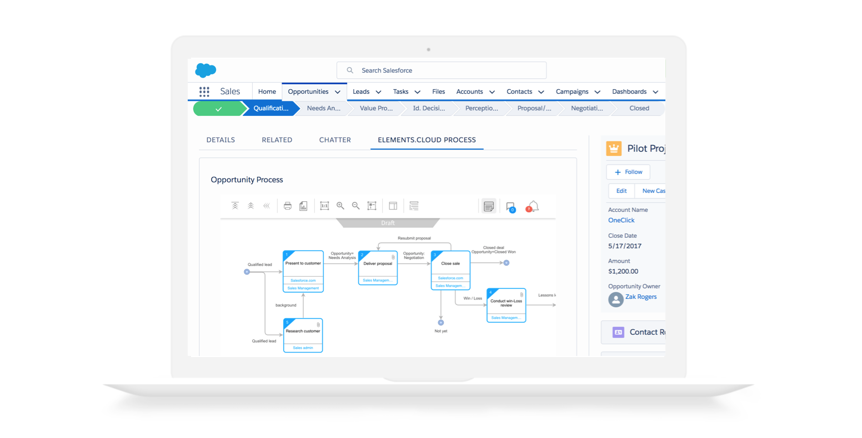Open the report chart document icon

pos(303,206)
